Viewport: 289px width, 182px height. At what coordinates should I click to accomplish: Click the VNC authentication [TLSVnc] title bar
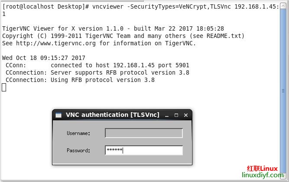click(x=112, y=115)
